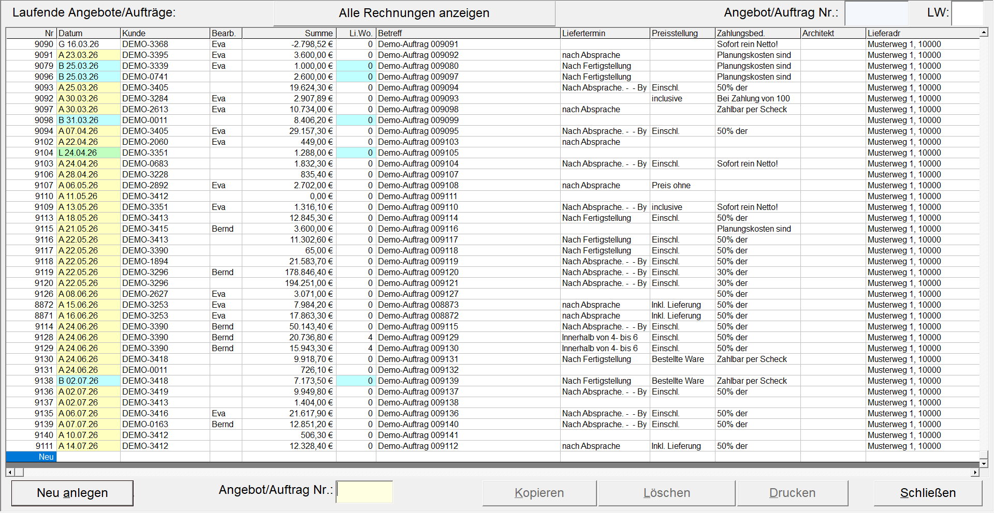Click customer DEMO-0741
The image size is (994, 513).
pos(165,77)
